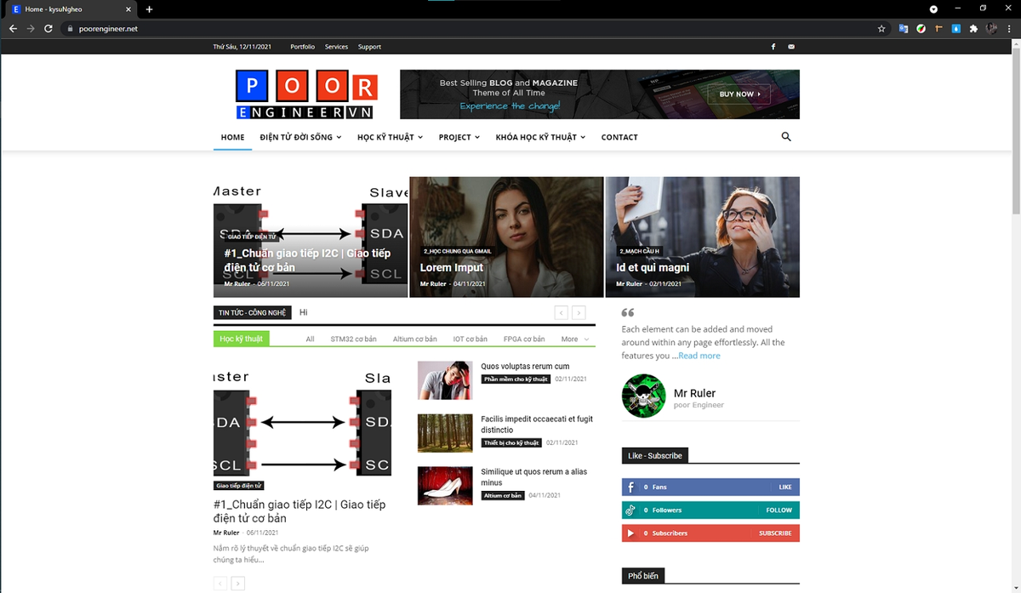Click the LIKE button on Fans row

point(784,488)
